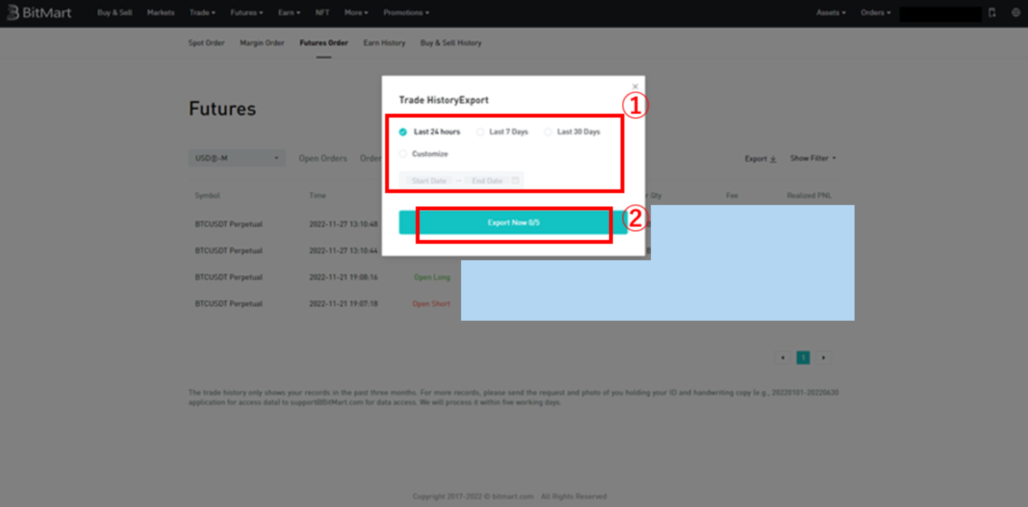Click the Symbol column header
The height and width of the screenshot is (507, 1028).
(207, 195)
